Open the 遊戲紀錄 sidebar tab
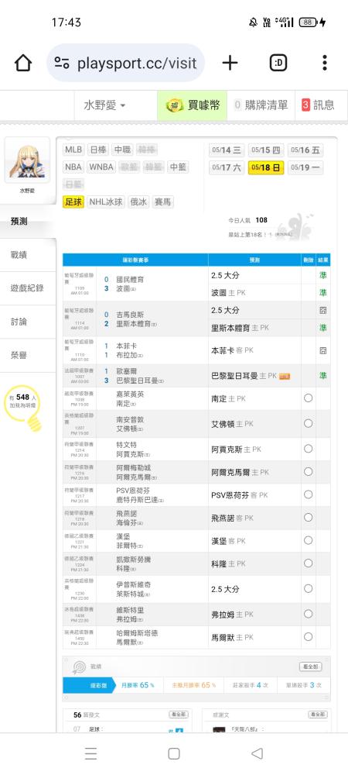 (x=28, y=288)
